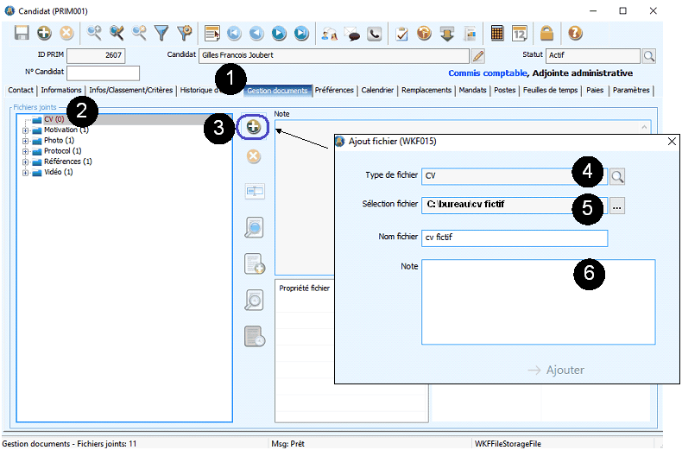682x450 pixels.
Task: Go to next record arrow icon
Action: pos(279,34)
